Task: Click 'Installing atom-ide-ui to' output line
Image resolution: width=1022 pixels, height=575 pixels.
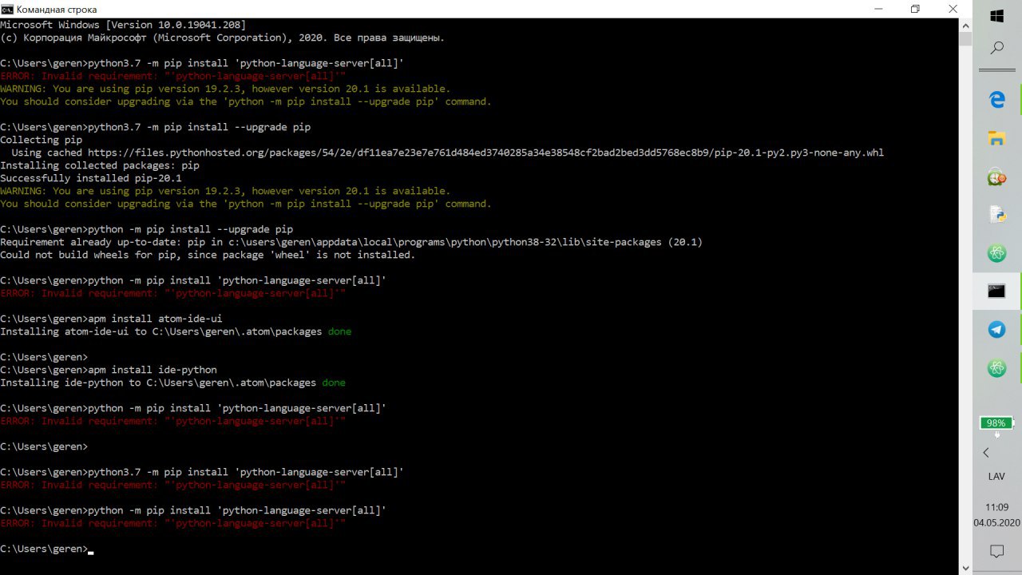Action: [160, 331]
